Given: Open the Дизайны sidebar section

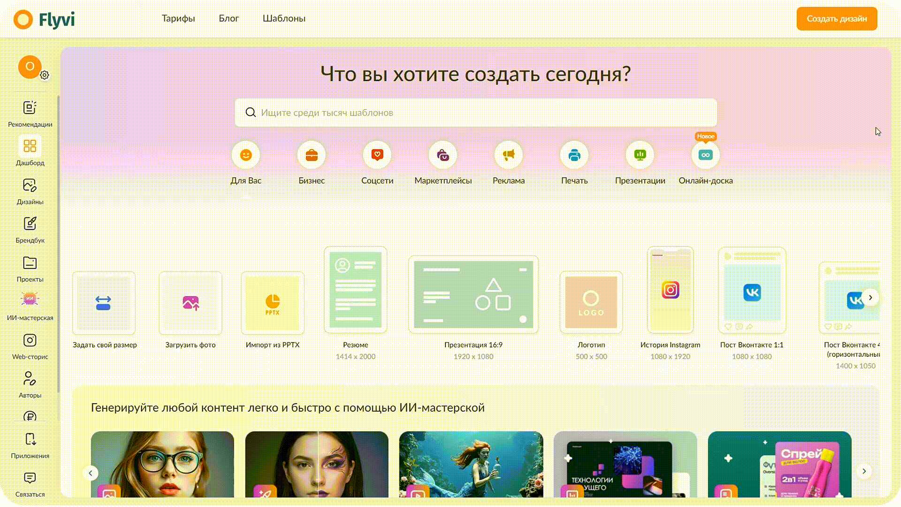Looking at the screenshot, I should (30, 191).
